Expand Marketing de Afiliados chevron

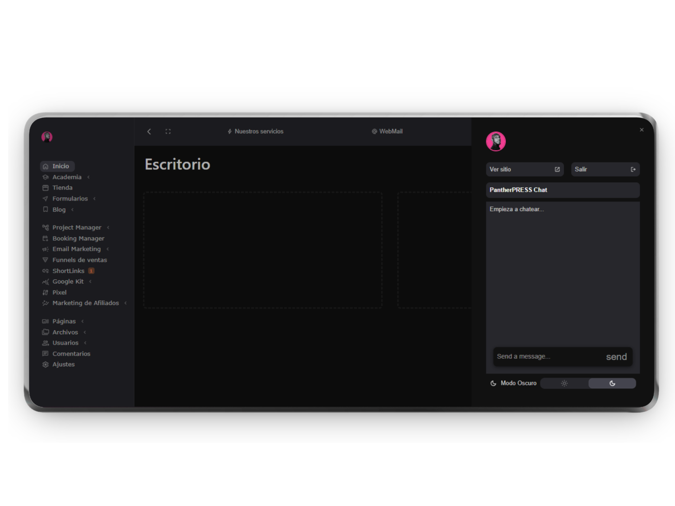[126, 303]
